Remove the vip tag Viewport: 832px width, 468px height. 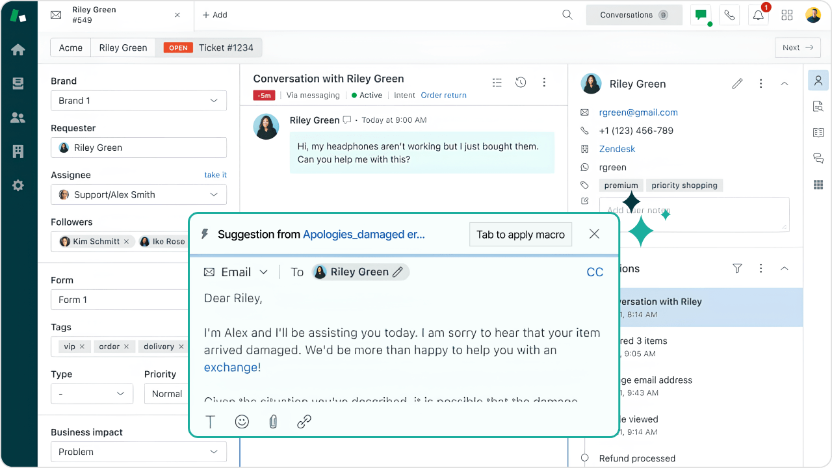tap(82, 346)
